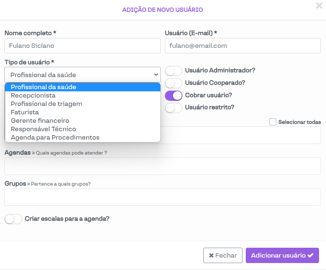Check the Selecionar todas checkbox
This screenshot has width=326, height=270.
point(273,122)
